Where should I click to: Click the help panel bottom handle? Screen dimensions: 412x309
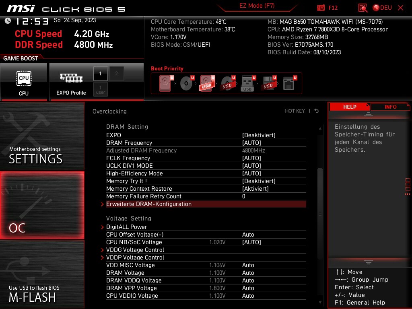click(x=369, y=262)
